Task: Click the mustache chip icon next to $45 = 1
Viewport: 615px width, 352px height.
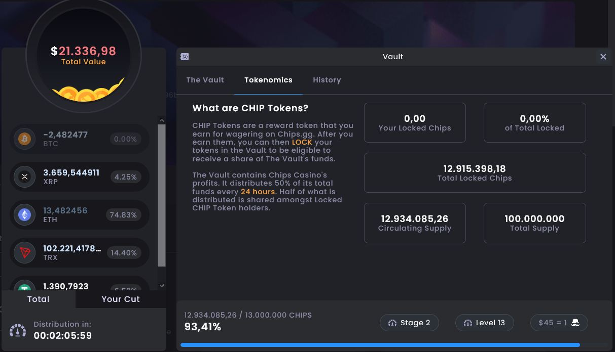Action: pos(575,323)
